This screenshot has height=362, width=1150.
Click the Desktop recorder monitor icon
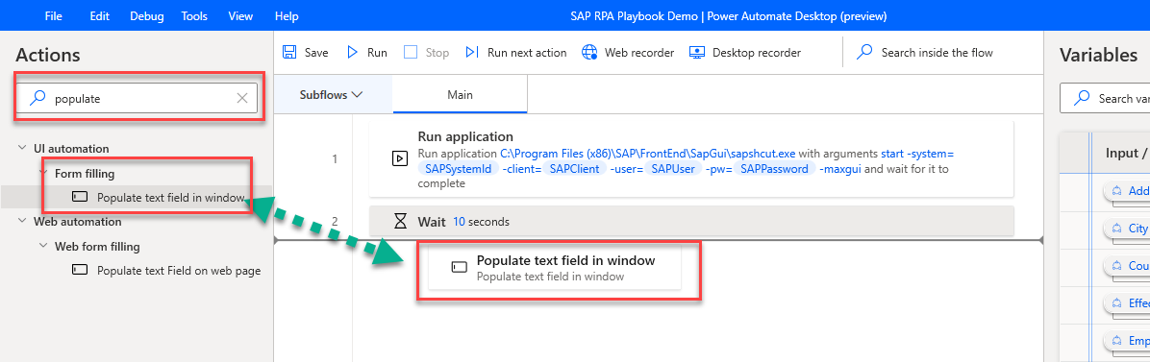click(697, 52)
